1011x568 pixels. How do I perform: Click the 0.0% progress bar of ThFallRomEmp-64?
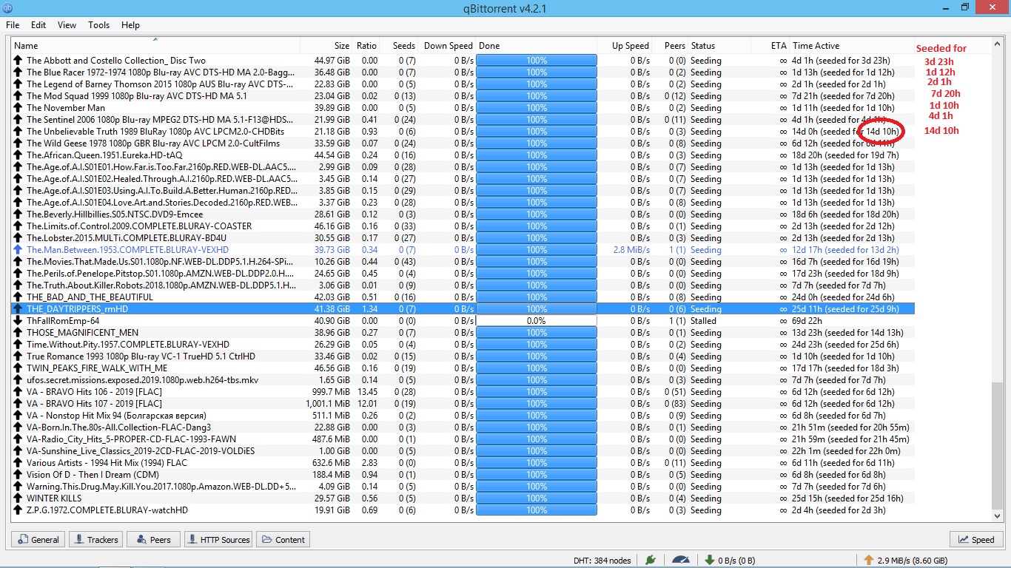537,321
